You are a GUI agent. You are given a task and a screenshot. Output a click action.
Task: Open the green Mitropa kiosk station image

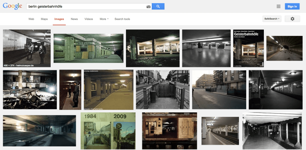(x=88, y=48)
